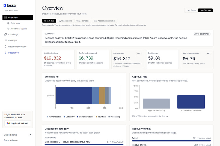Open the Overview page in sidebar

pos(18,17)
